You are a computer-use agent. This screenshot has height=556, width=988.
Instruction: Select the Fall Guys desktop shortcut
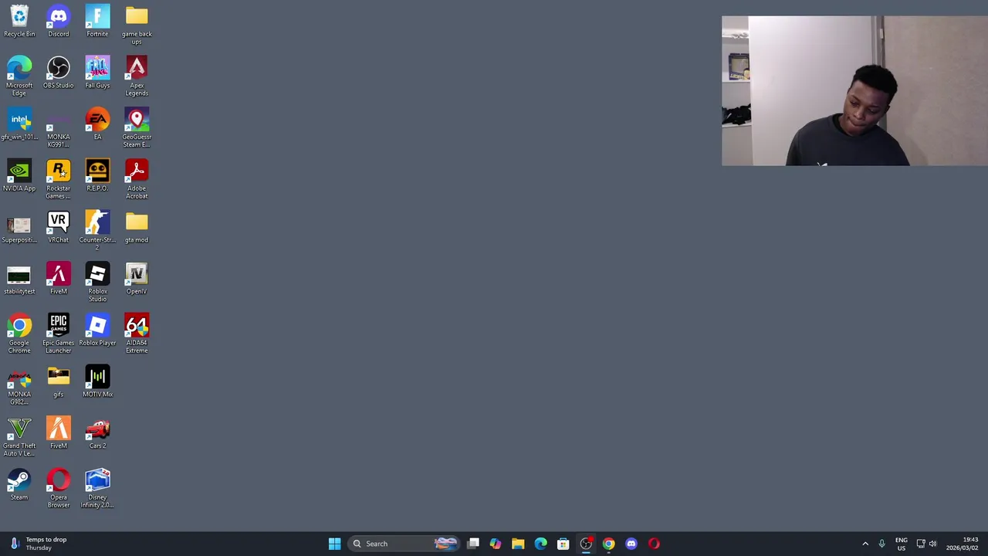97,73
